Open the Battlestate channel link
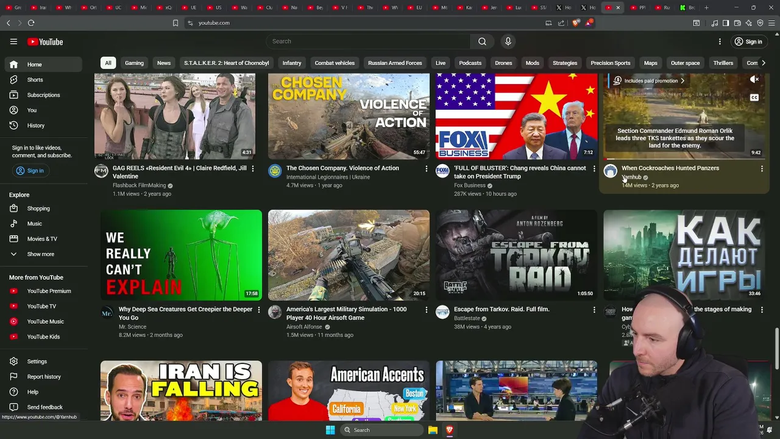Screen dimensions: 780x439 [467, 318]
